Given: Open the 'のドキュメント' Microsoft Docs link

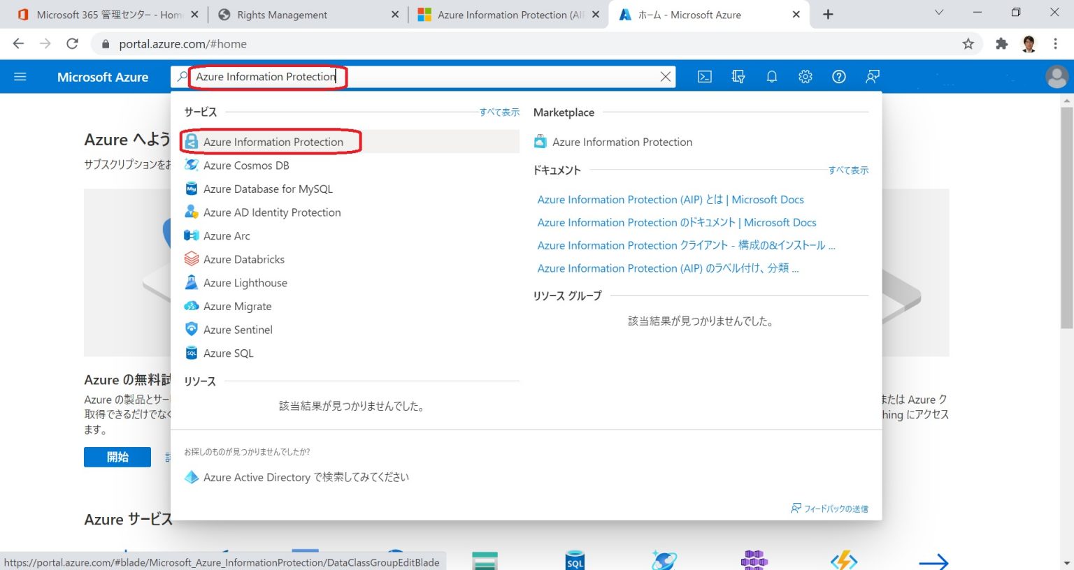Looking at the screenshot, I should tap(677, 223).
